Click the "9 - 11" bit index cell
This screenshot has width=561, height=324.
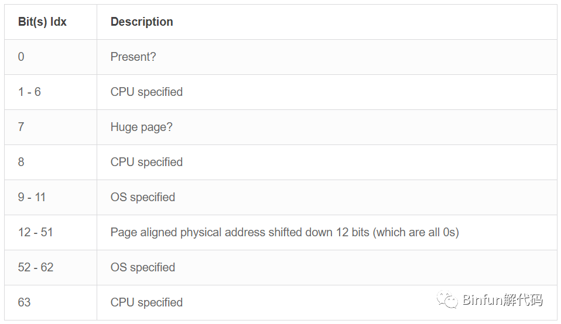pos(32,197)
